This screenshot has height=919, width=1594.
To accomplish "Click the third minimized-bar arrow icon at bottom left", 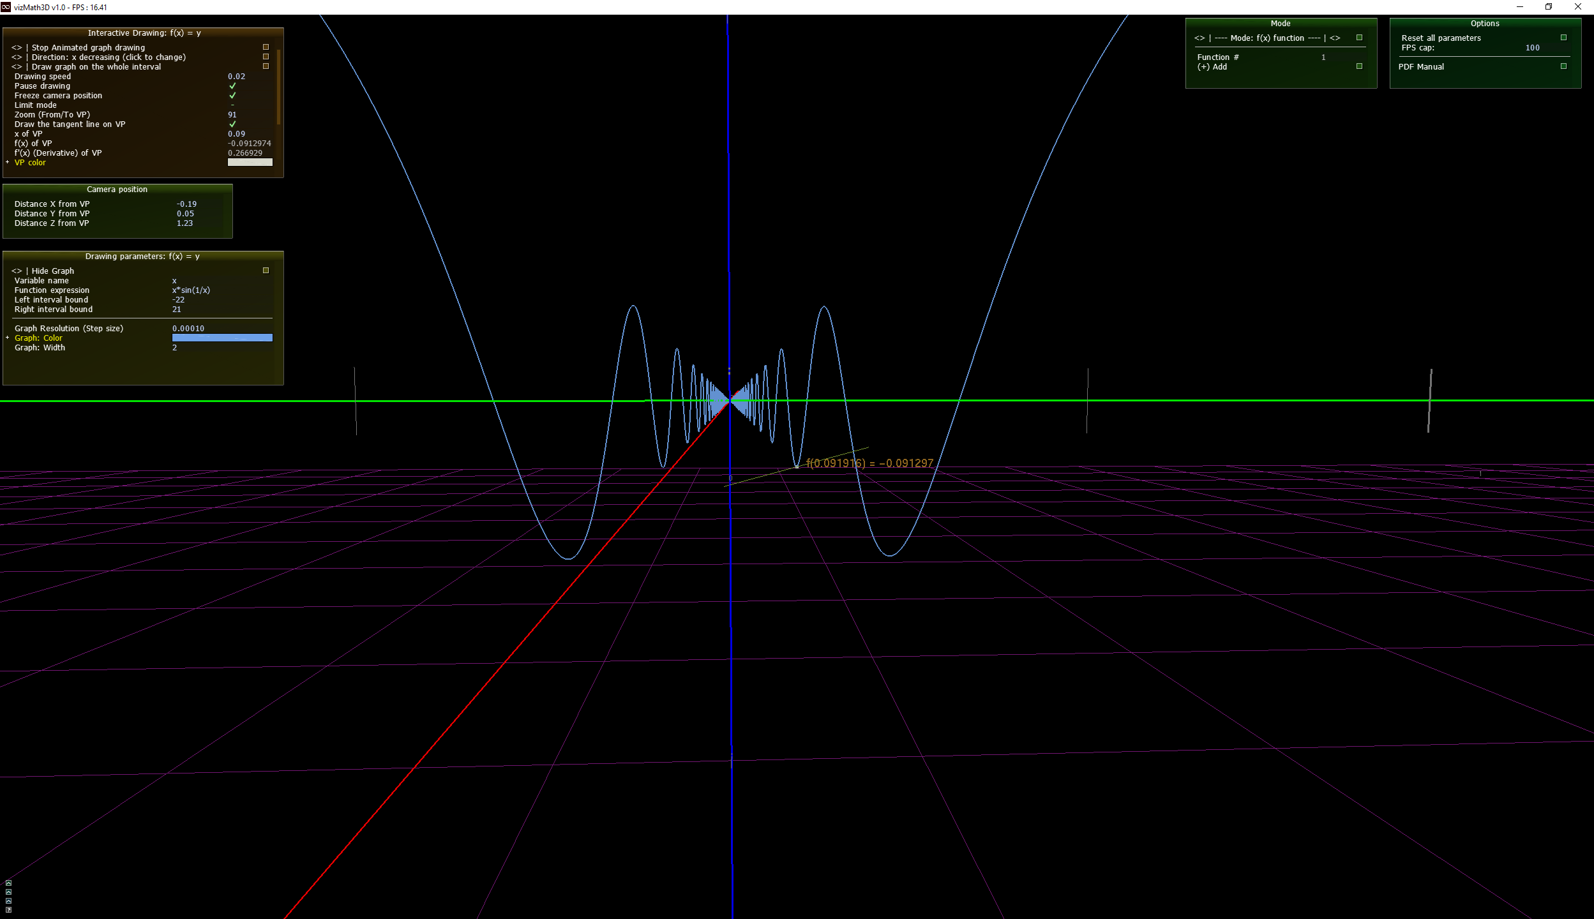I will (x=8, y=900).
